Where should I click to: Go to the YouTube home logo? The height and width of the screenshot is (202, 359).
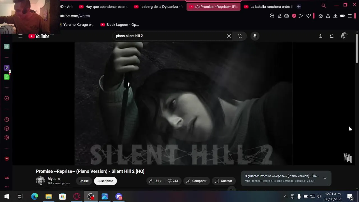tap(39, 36)
